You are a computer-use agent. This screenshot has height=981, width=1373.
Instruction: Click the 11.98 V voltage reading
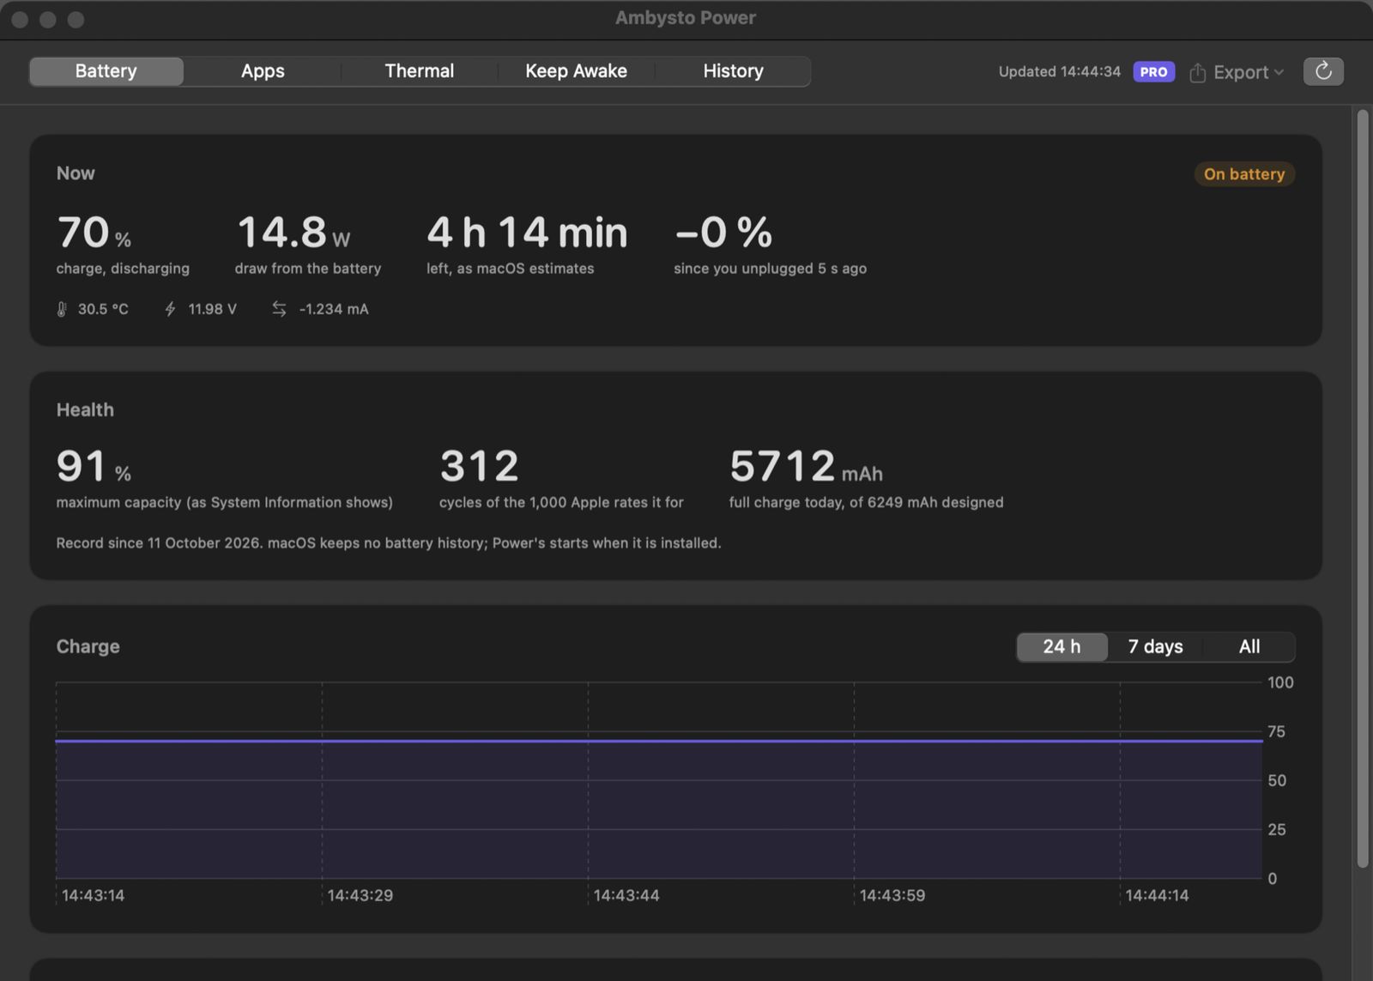(212, 309)
